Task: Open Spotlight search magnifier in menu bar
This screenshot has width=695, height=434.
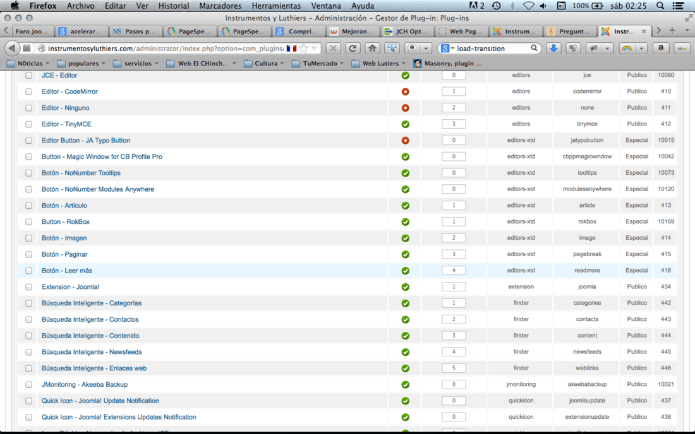Action: click(x=660, y=6)
